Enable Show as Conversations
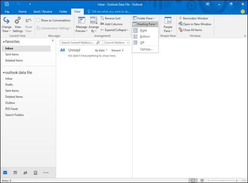 (53, 20)
